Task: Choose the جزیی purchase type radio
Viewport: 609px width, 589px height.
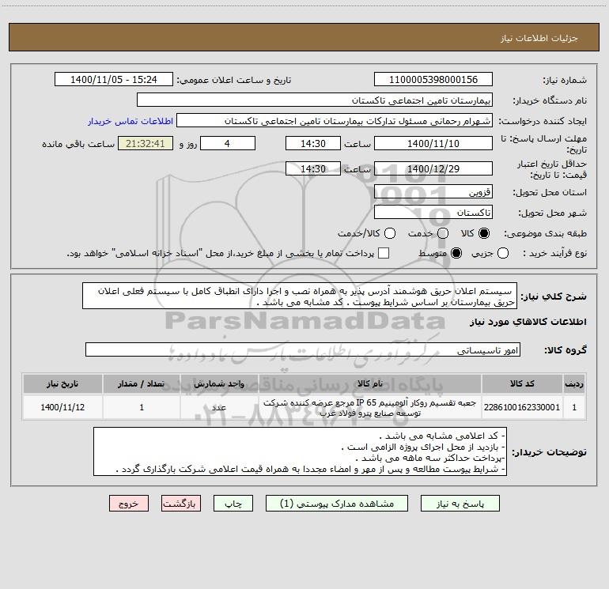Action: coord(502,253)
